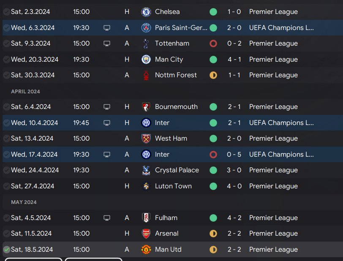Open the 4 - 1 Man City result
This screenshot has width=343, height=261.
[234, 60]
